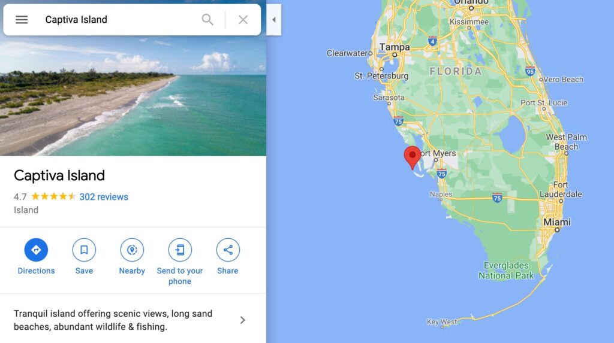This screenshot has height=343, width=614.
Task: Click the Captiva Island beach photo
Action: [133, 96]
